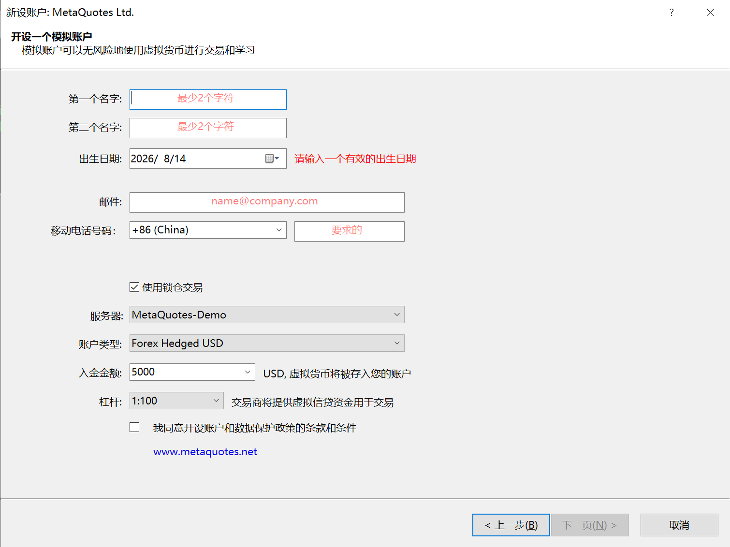The image size is (730, 547).
Task: Click the help question mark icon
Action: [672, 13]
